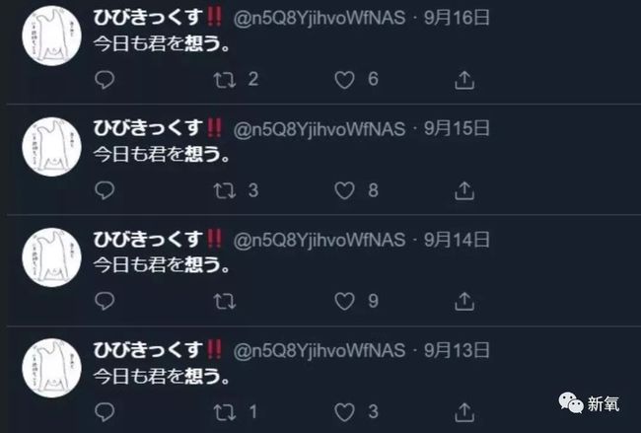Like the 9月13日 tweet with 3 likes
Image resolution: width=641 pixels, height=433 pixels.
(x=344, y=412)
